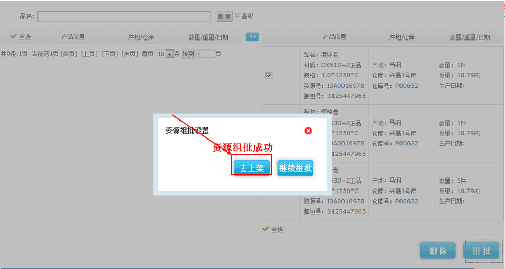Click the 继续组批 button
This screenshot has height=269, width=505.
[x=295, y=168]
